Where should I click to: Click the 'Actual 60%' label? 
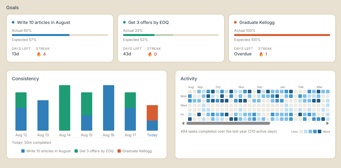[x=22, y=30]
